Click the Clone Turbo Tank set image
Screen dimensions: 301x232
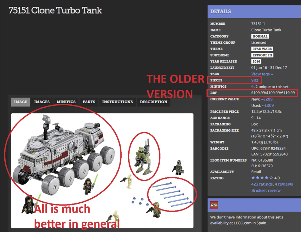pyautogui.click(x=102, y=171)
